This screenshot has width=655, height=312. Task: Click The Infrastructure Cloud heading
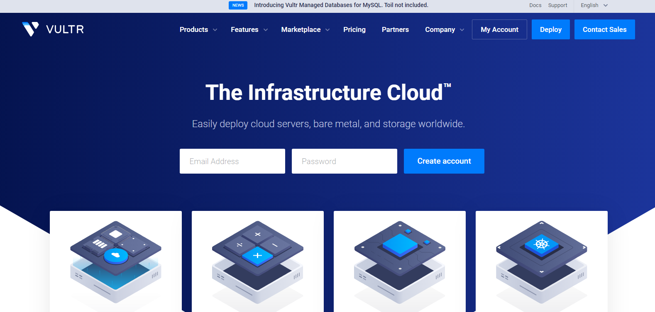point(328,92)
